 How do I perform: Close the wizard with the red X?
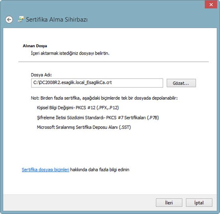click(x=211, y=4)
